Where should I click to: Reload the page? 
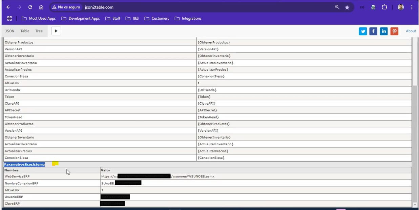pyautogui.click(x=30, y=7)
